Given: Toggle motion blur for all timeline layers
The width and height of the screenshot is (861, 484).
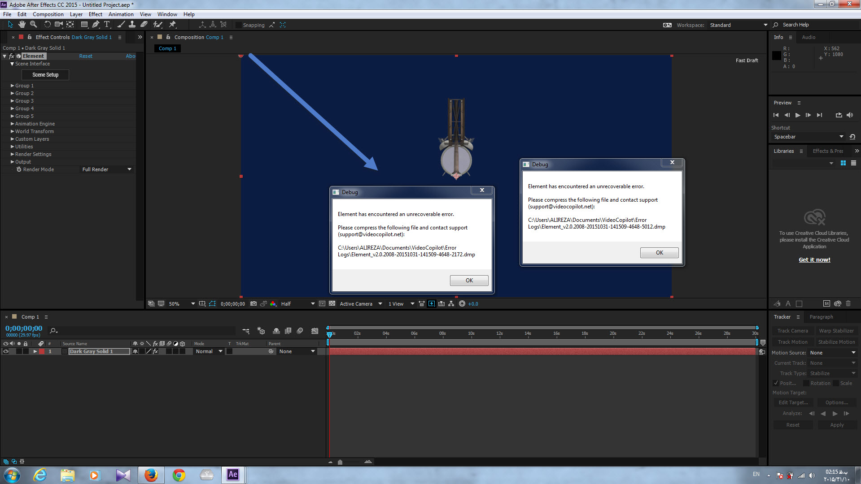Looking at the screenshot, I should [x=300, y=331].
